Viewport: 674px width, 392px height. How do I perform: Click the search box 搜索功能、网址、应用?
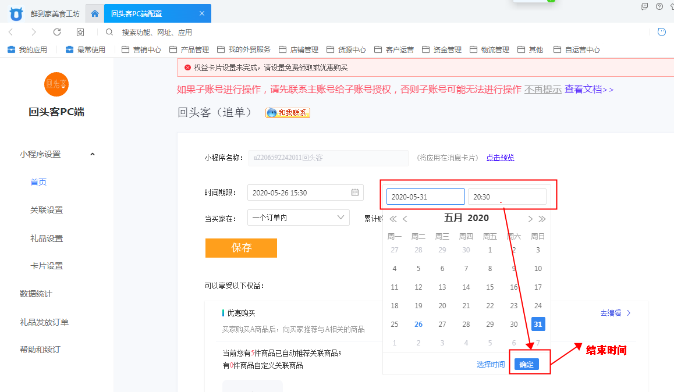pos(157,33)
